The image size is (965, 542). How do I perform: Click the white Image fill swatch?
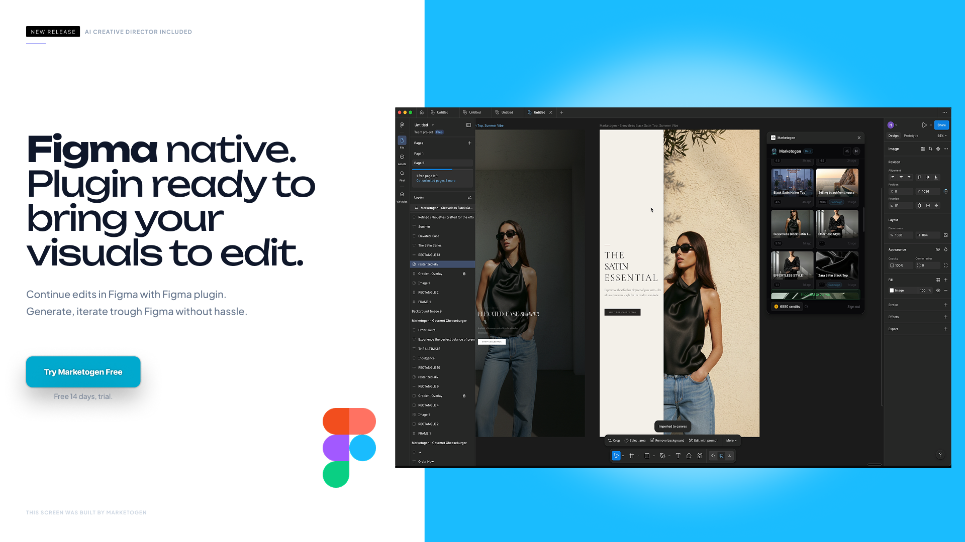click(892, 290)
